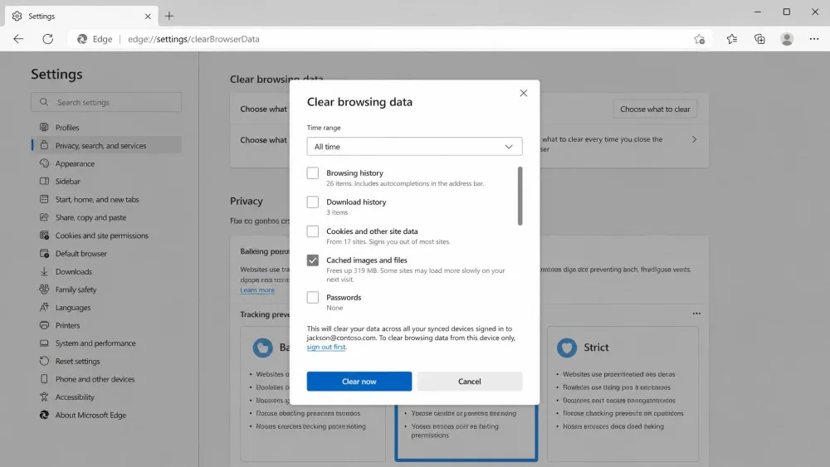Open Tracking prevention more options ellipsis
The image size is (830, 467).
tap(696, 314)
